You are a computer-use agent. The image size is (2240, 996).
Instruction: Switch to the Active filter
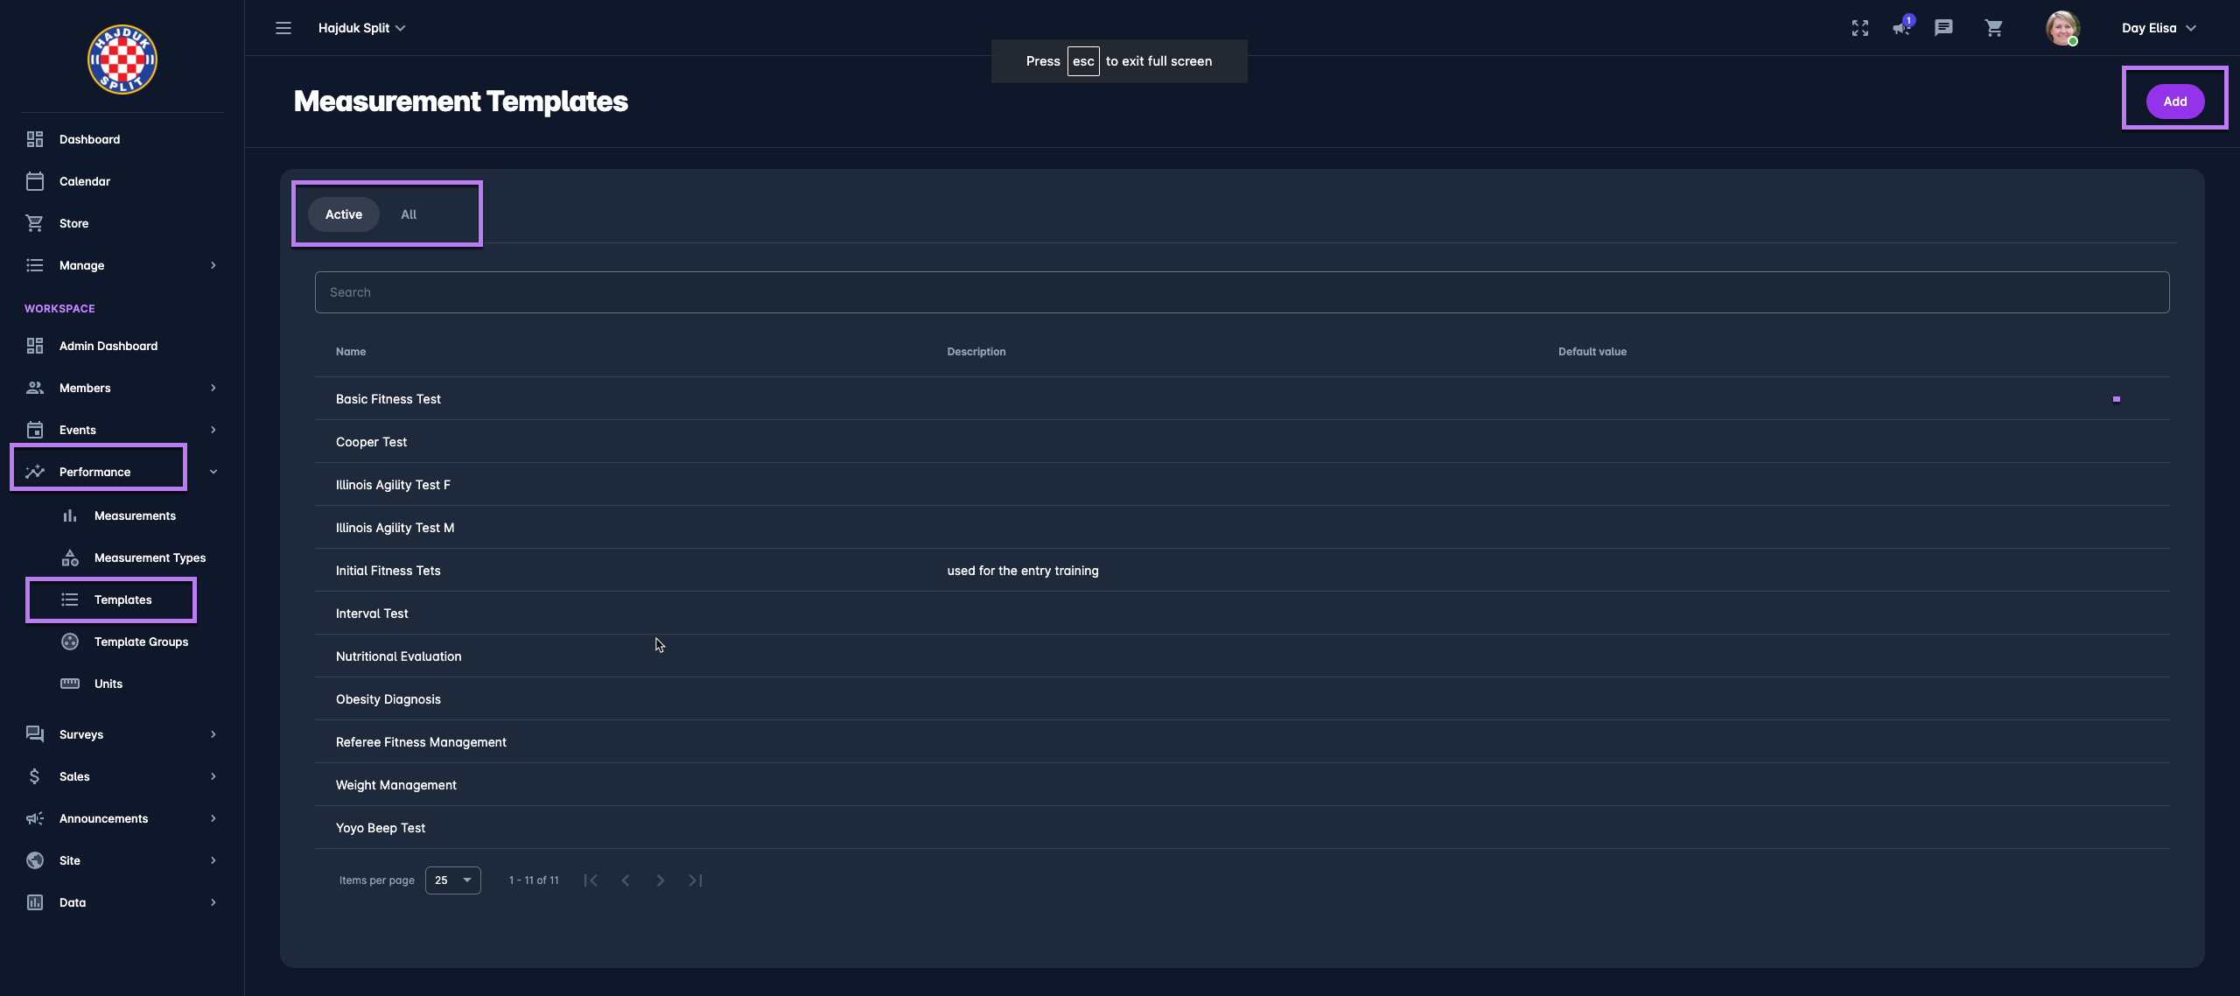[x=343, y=214]
